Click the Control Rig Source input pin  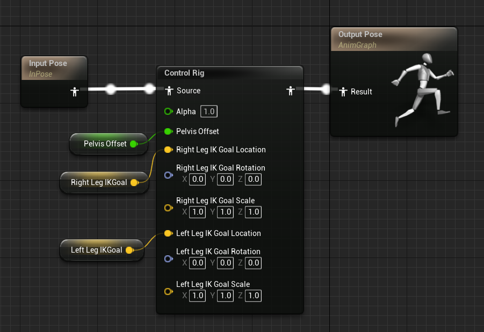169,91
